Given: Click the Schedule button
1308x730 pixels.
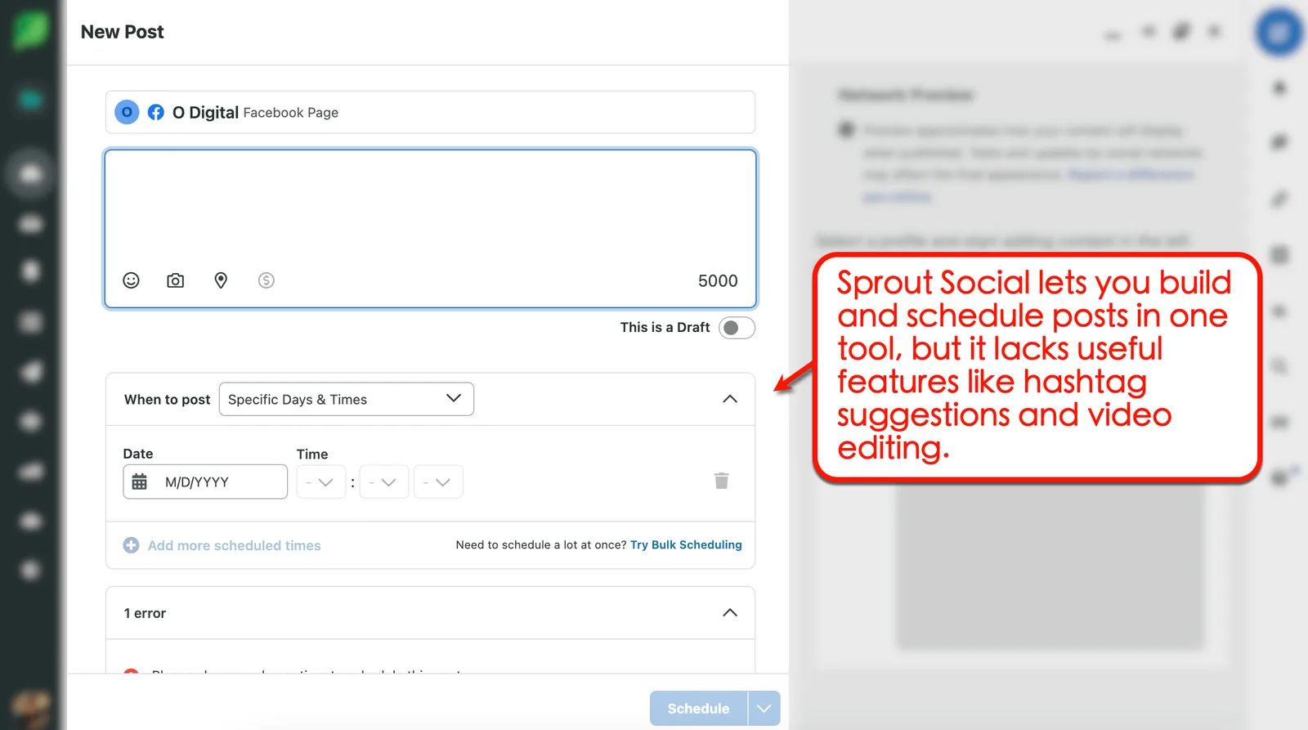Looking at the screenshot, I should coord(699,709).
